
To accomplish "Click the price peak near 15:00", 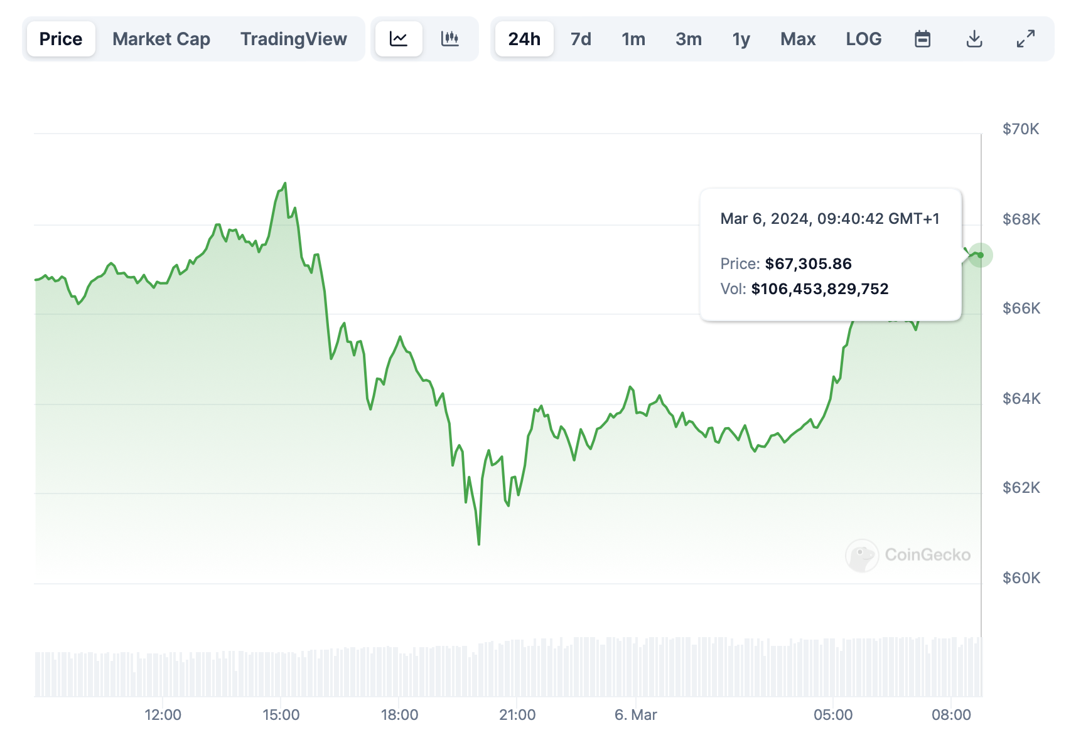I will tap(285, 184).
